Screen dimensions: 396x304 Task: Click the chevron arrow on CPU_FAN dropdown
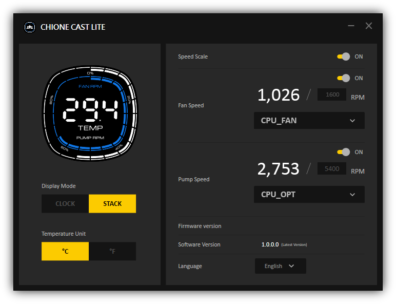(x=352, y=121)
